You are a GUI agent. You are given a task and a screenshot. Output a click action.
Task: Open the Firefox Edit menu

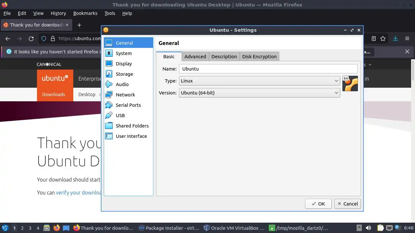click(22, 13)
